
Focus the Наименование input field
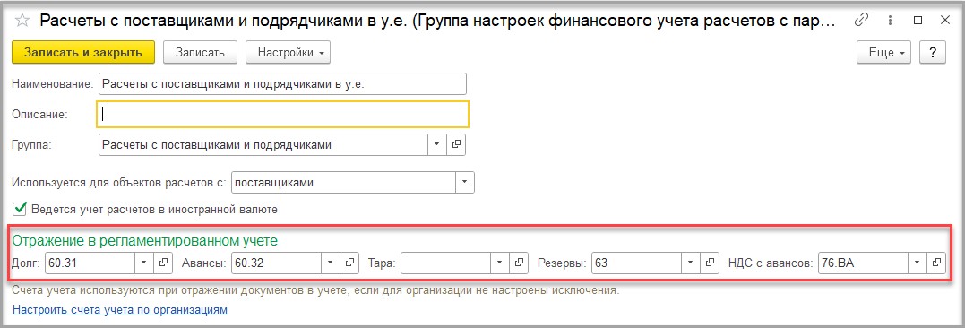[282, 83]
